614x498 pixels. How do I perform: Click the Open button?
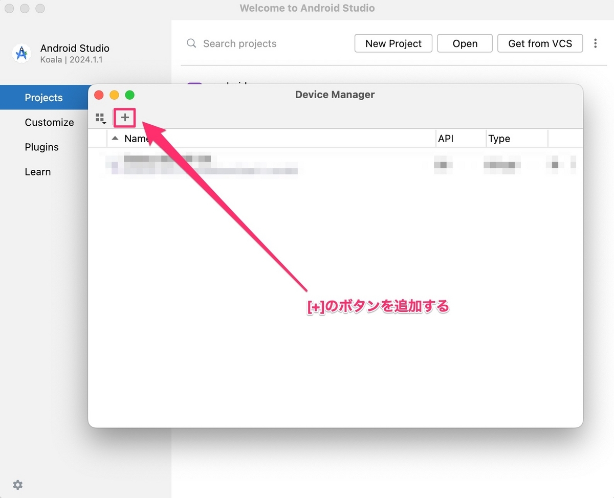click(465, 43)
